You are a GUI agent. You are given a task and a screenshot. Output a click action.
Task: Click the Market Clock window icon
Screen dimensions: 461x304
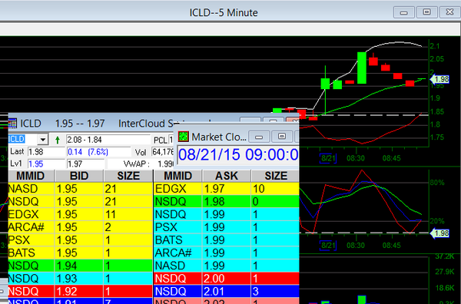click(x=184, y=137)
